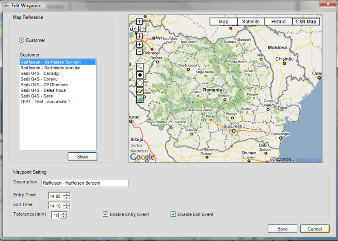Switch to the Map view tab
This screenshot has height=241, width=338.
pos(224,21)
